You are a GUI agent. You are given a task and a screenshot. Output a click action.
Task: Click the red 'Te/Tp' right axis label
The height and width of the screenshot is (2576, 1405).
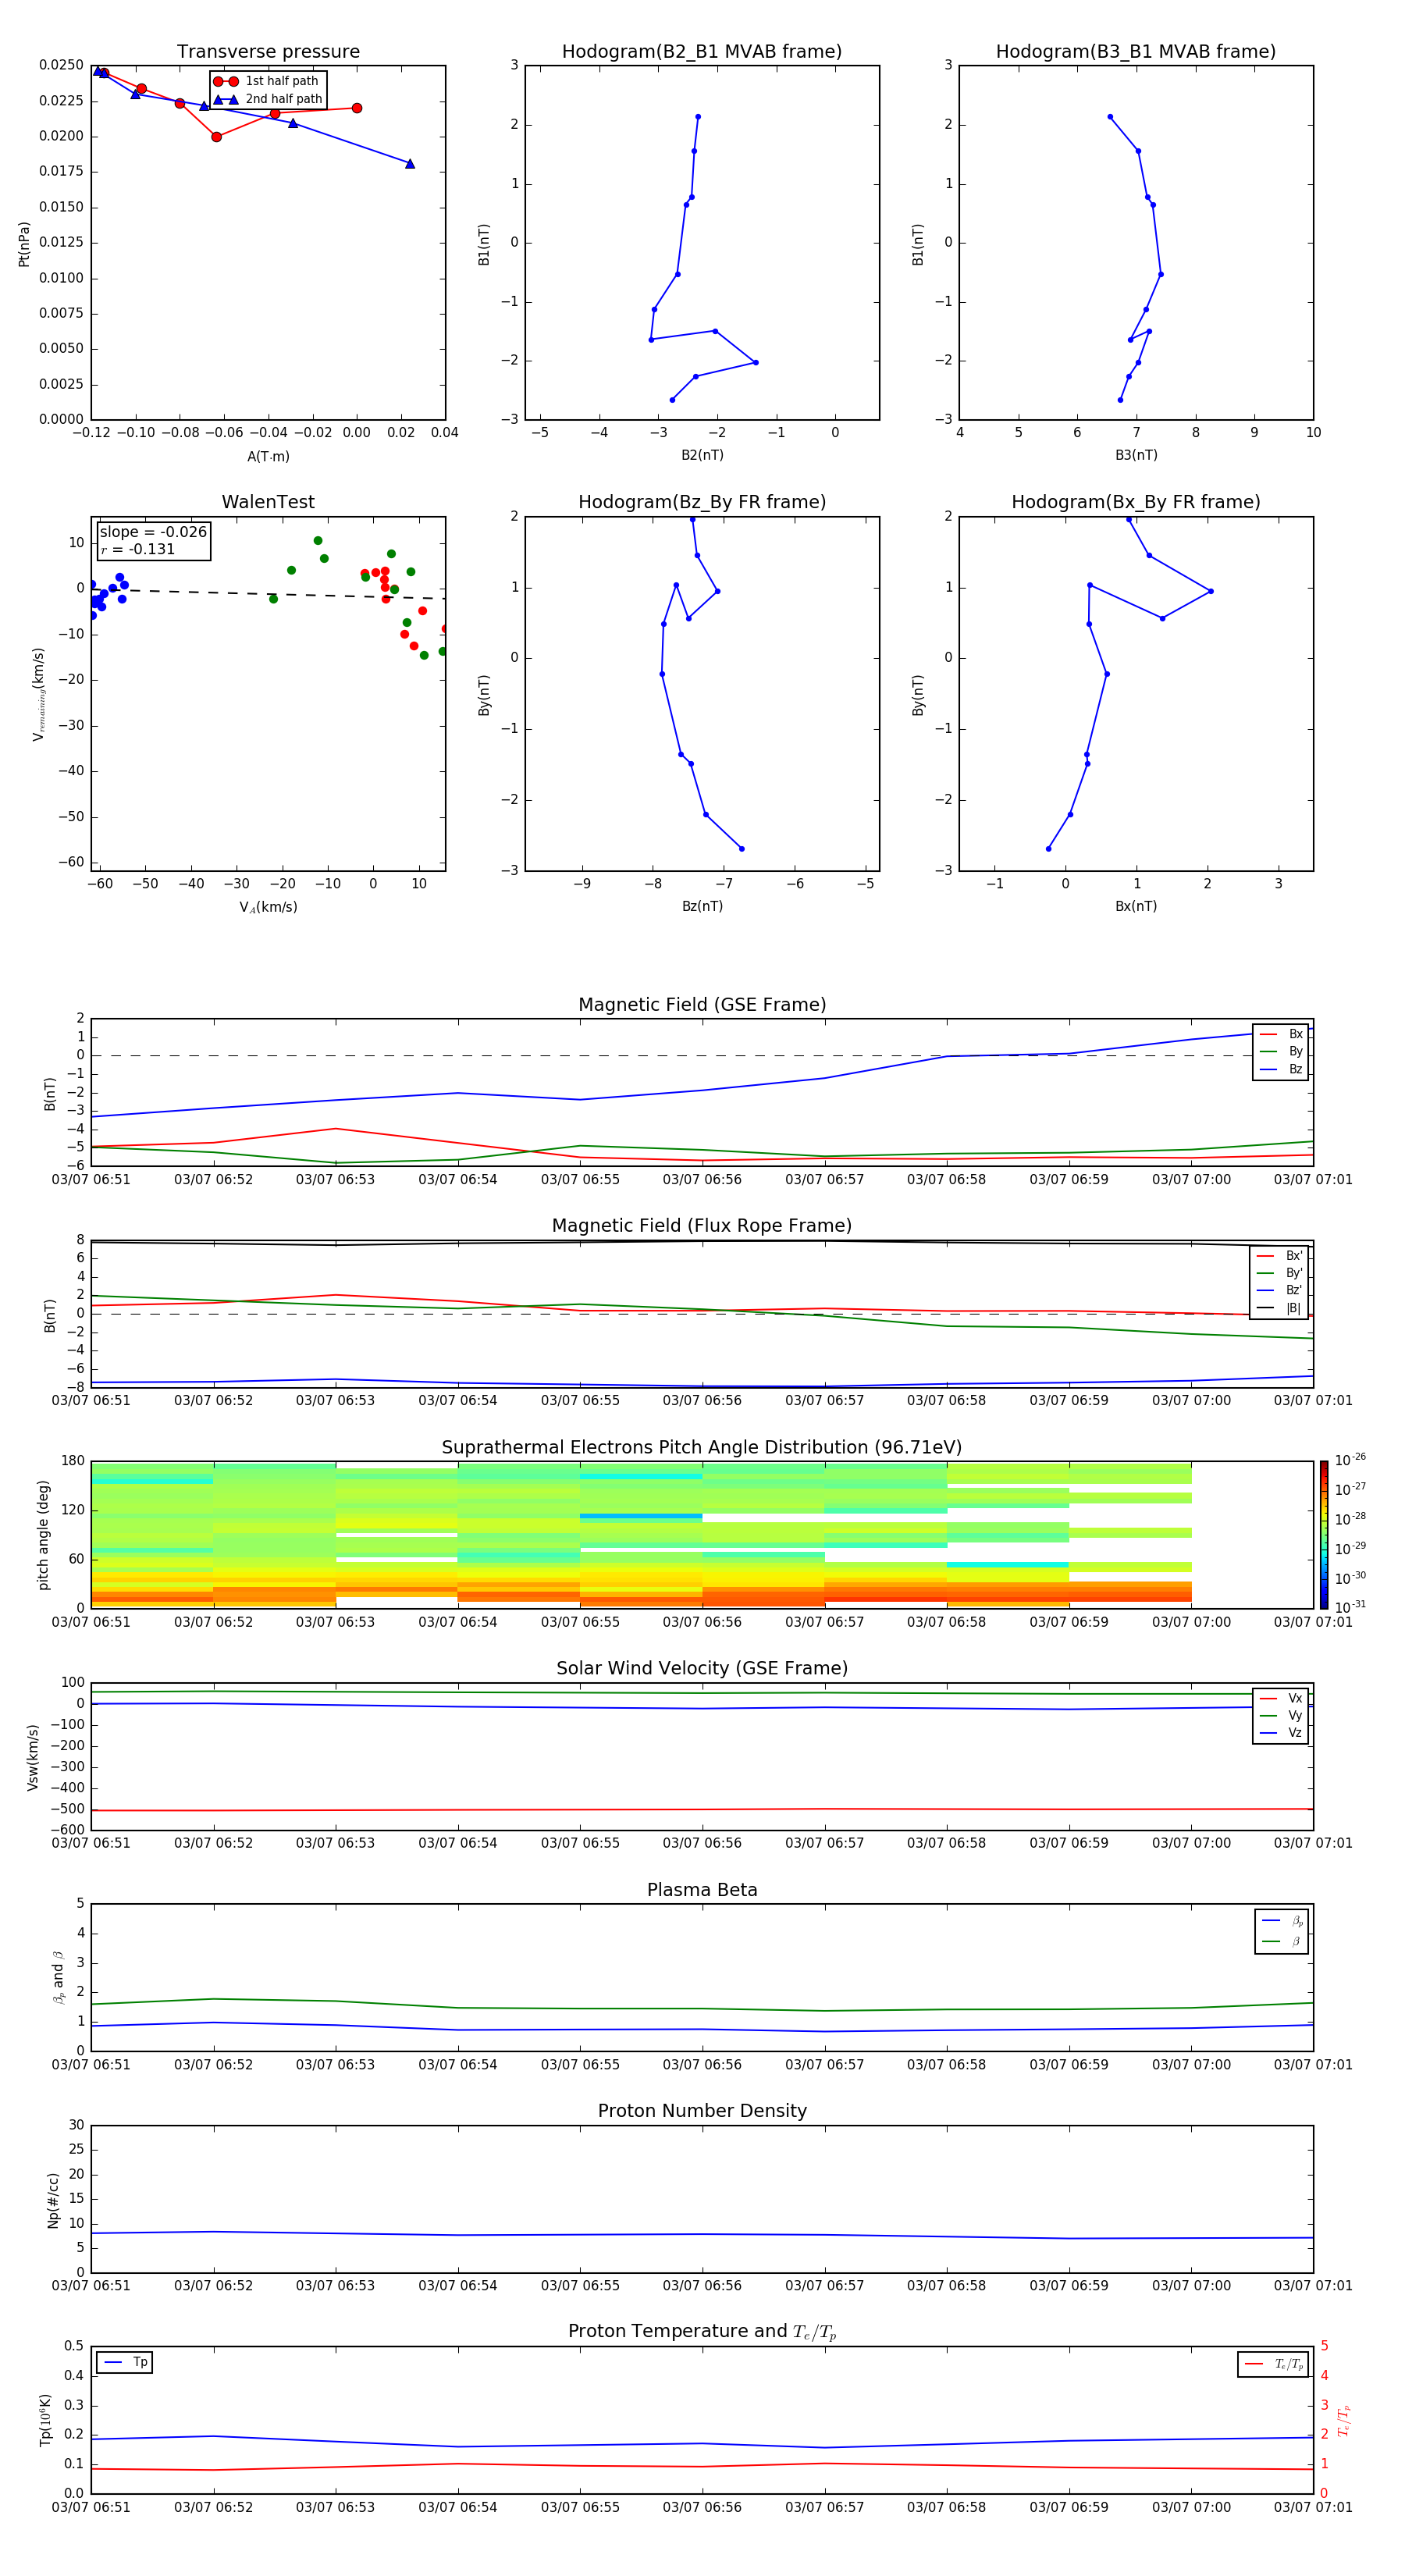(1344, 2420)
